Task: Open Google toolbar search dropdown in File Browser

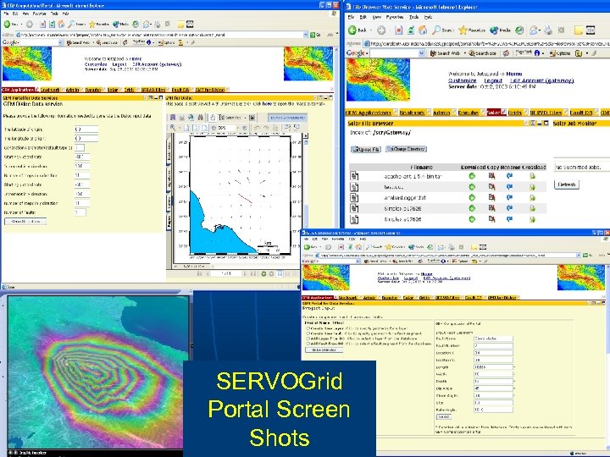Action: tap(422, 53)
